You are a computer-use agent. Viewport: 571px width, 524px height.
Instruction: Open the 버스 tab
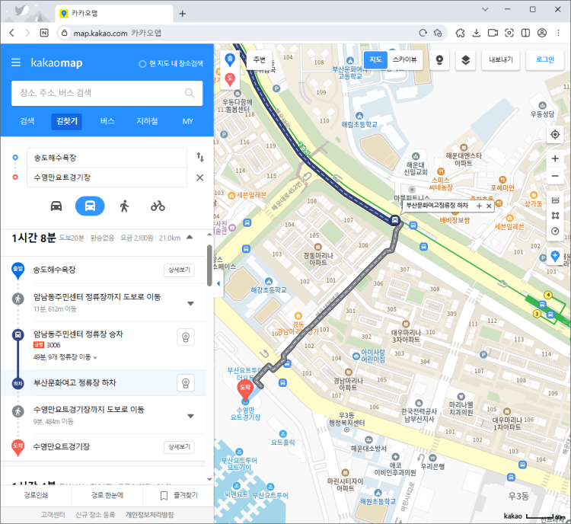pos(107,121)
